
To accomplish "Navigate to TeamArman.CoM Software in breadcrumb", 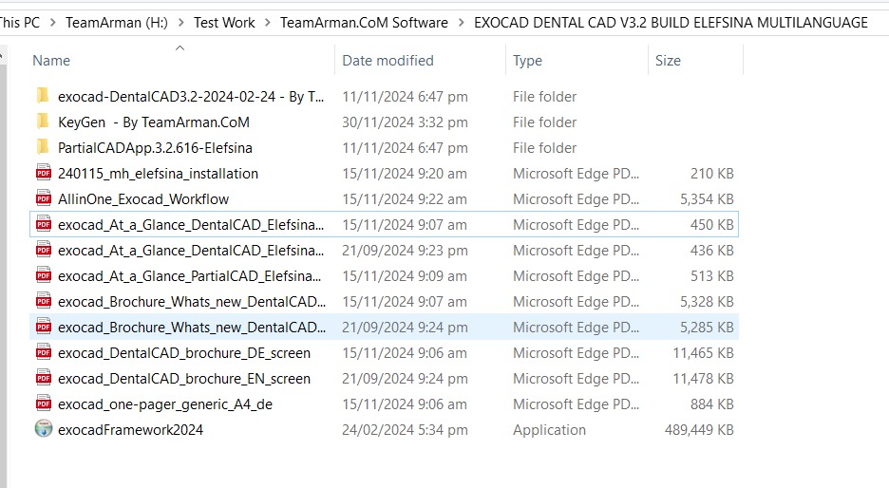I will [x=364, y=23].
